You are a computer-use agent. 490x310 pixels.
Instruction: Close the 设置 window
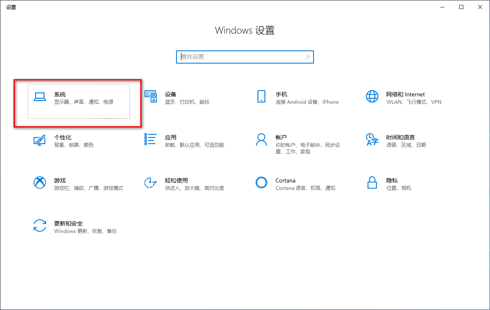(x=480, y=7)
